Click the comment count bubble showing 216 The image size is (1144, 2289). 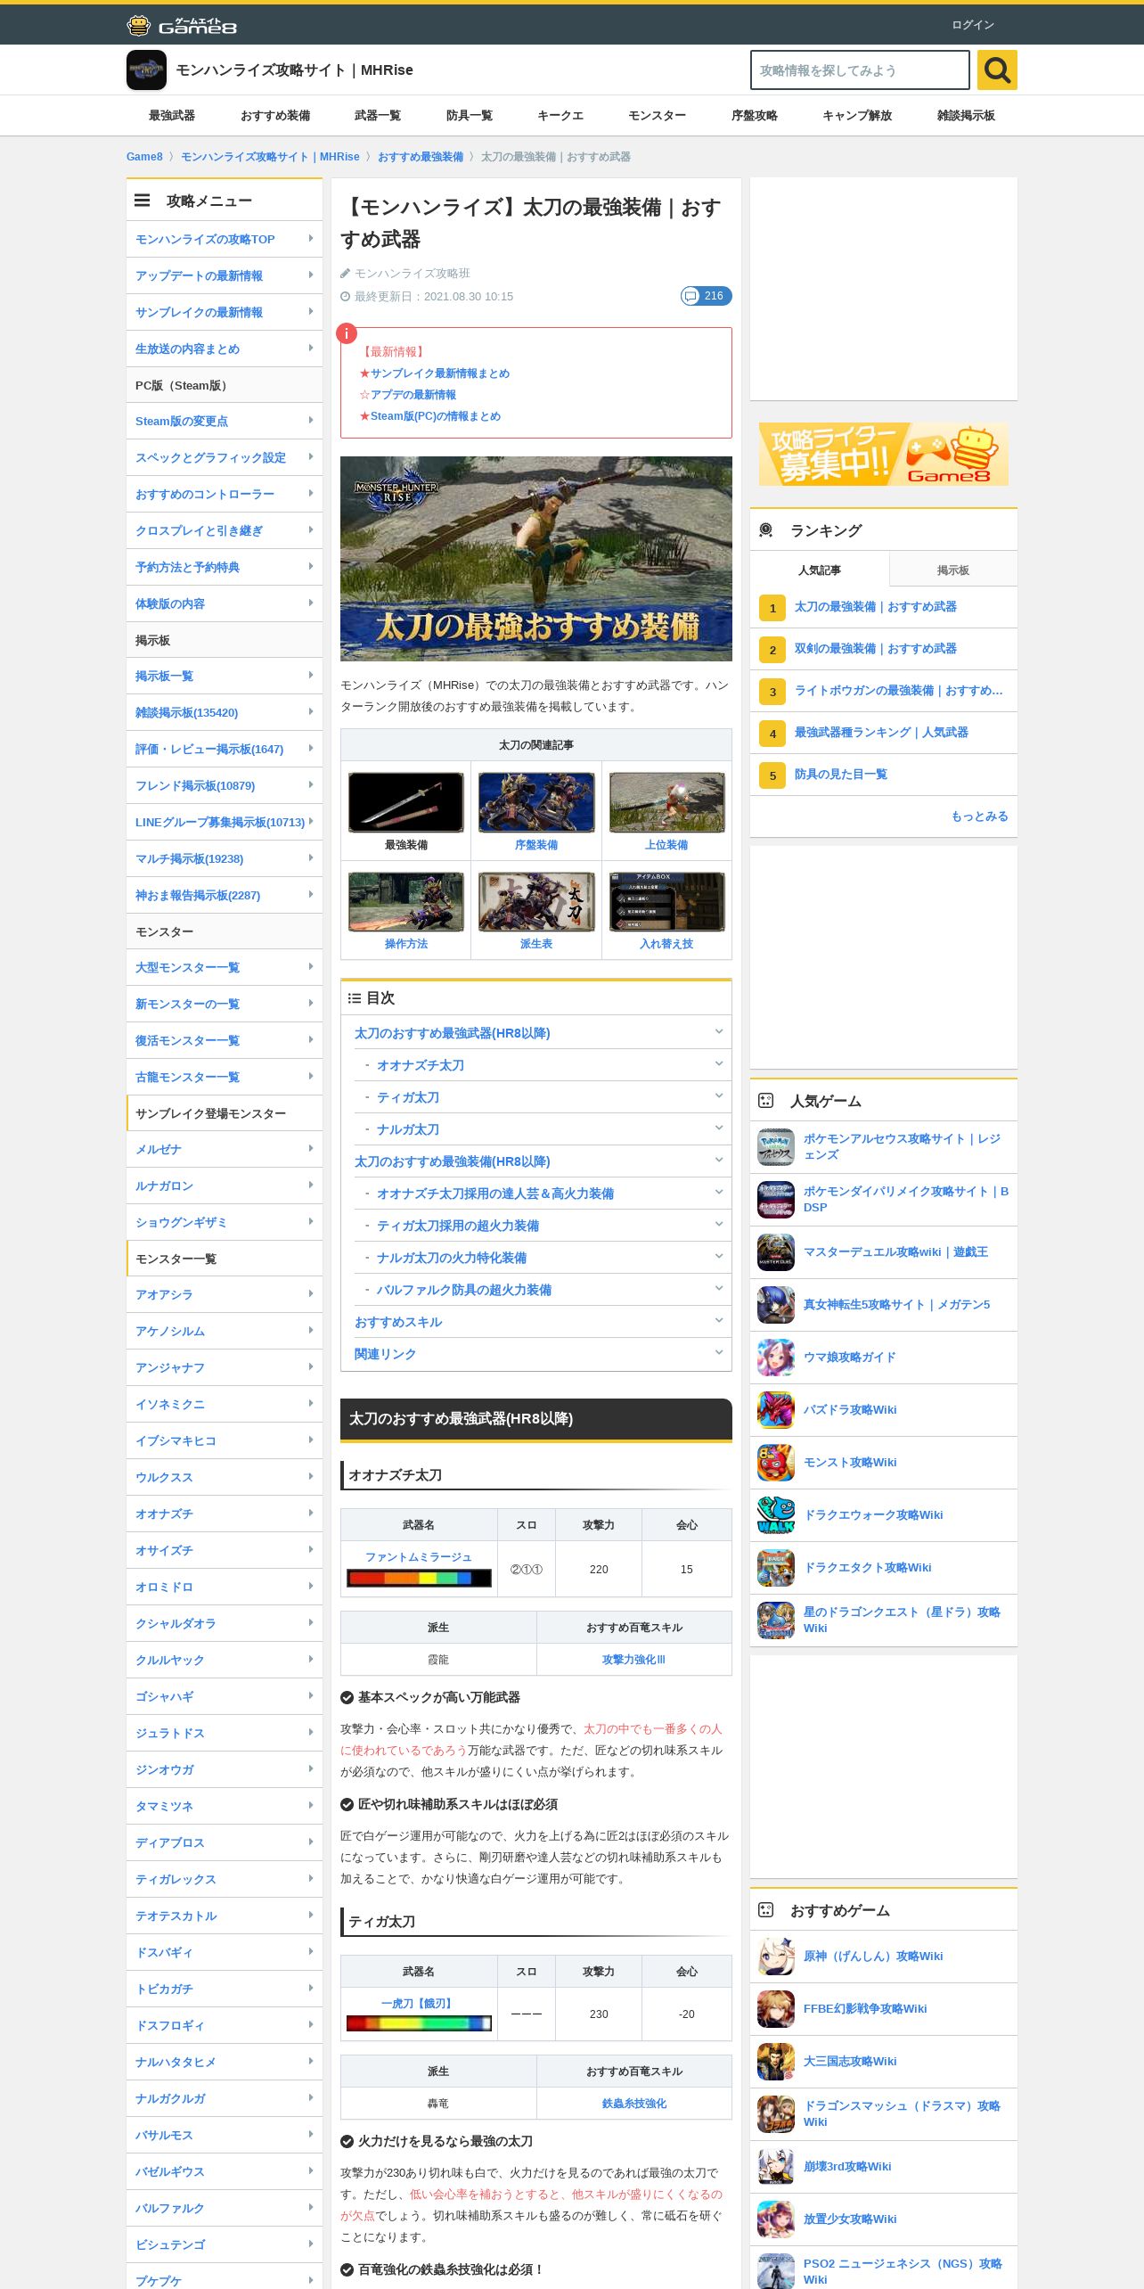point(706,296)
